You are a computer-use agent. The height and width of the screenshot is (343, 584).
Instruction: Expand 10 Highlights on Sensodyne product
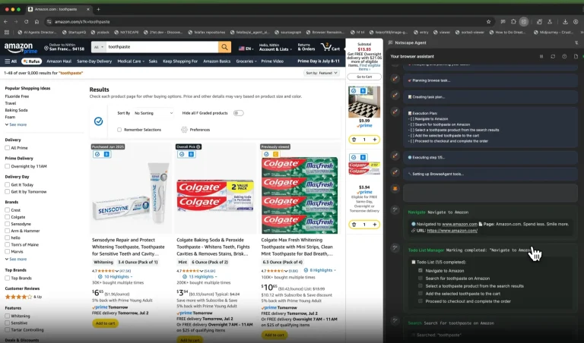coord(116,277)
